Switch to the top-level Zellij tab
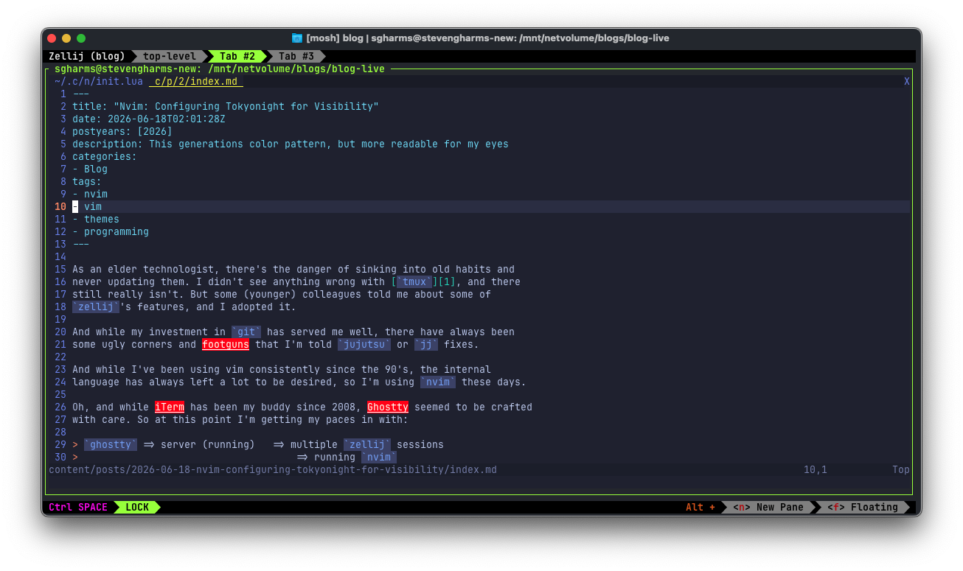The image size is (963, 571). tap(170, 56)
